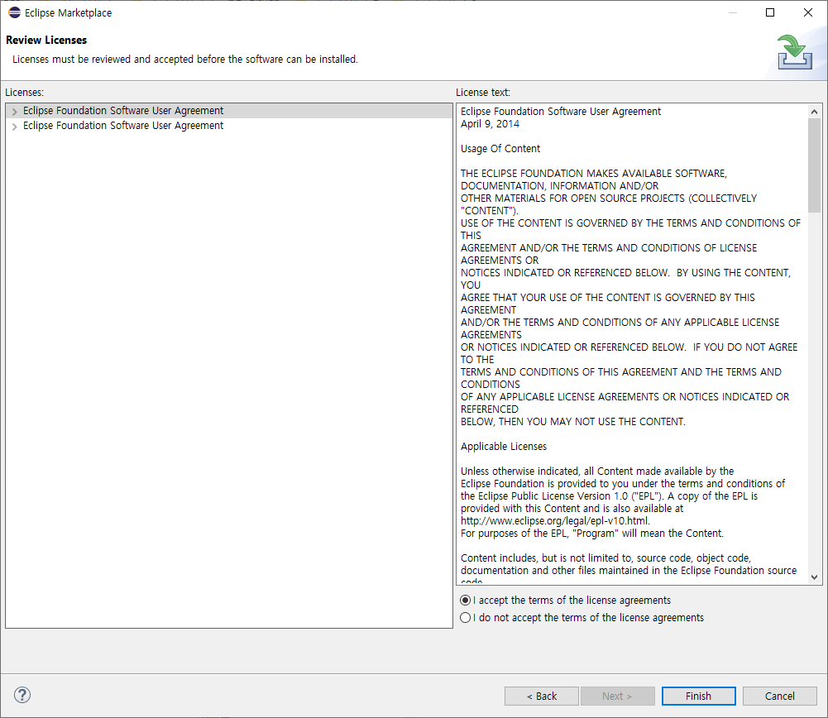Click the license text scrollbar up arrow
Screen dimensions: 828x718
[x=814, y=112]
